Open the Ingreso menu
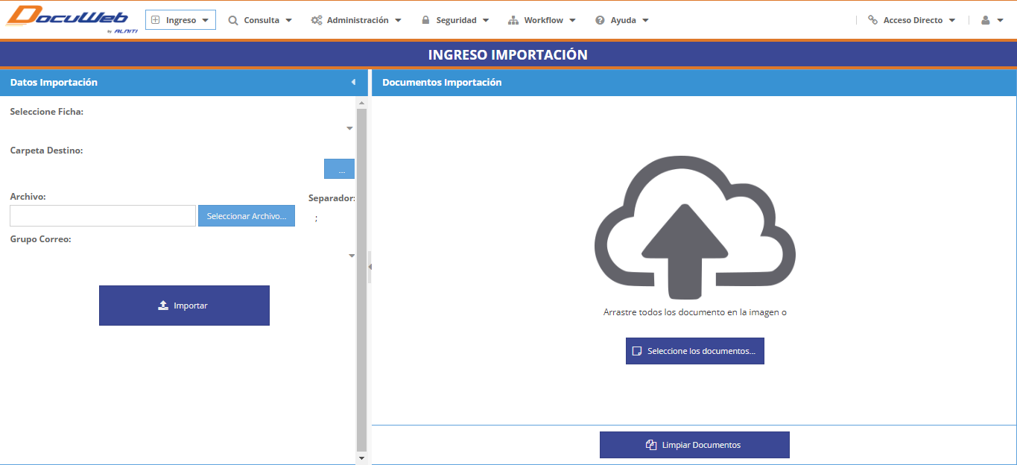The image size is (1017, 465). click(x=180, y=19)
